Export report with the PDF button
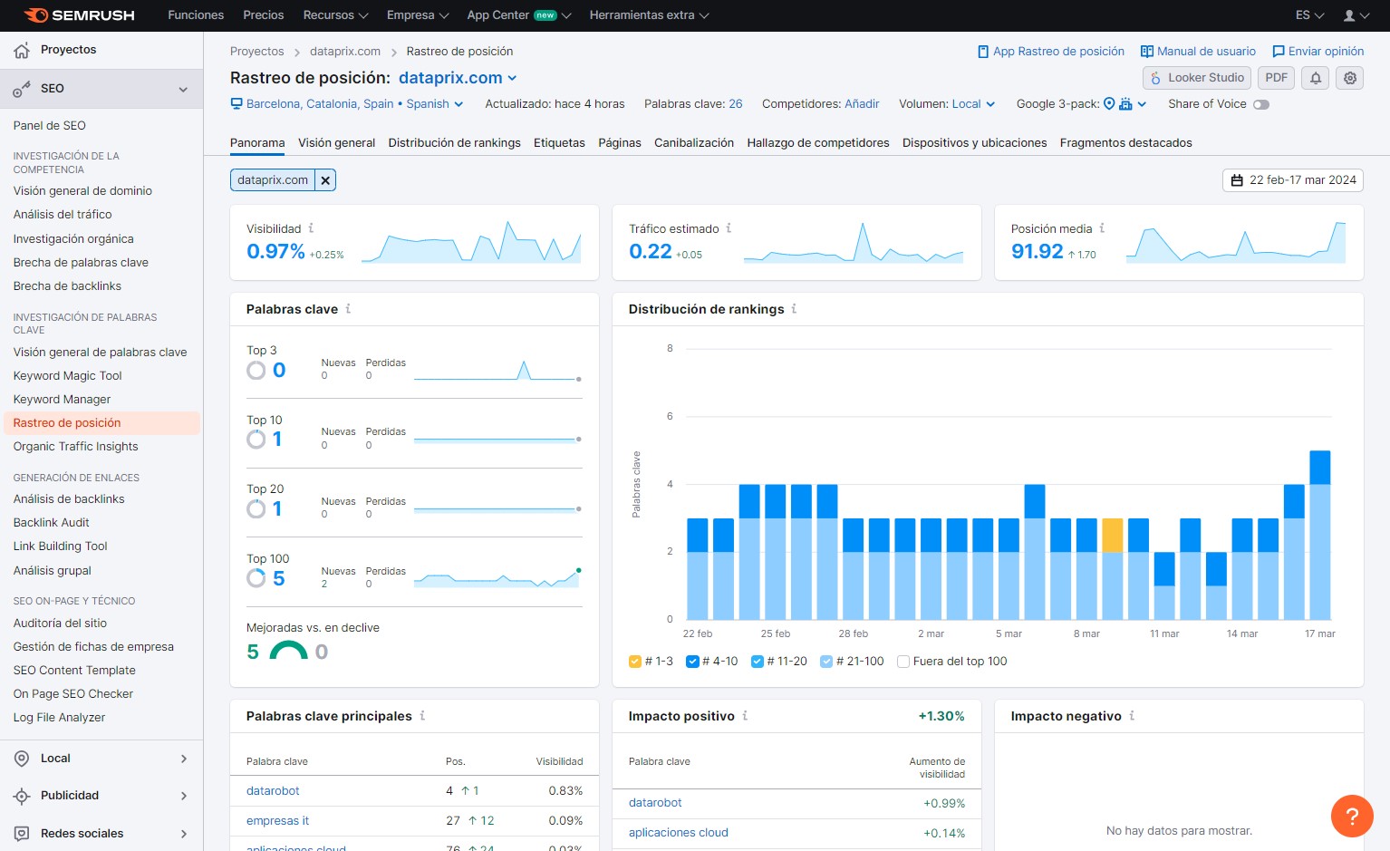This screenshot has width=1390, height=851. [1276, 78]
